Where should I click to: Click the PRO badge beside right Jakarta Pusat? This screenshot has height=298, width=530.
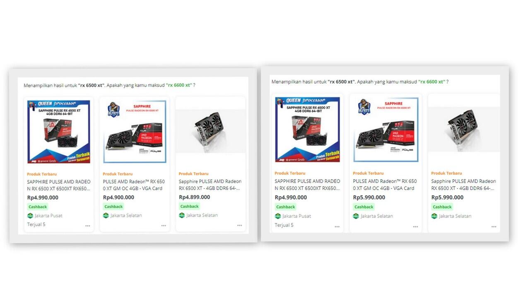[278, 216]
